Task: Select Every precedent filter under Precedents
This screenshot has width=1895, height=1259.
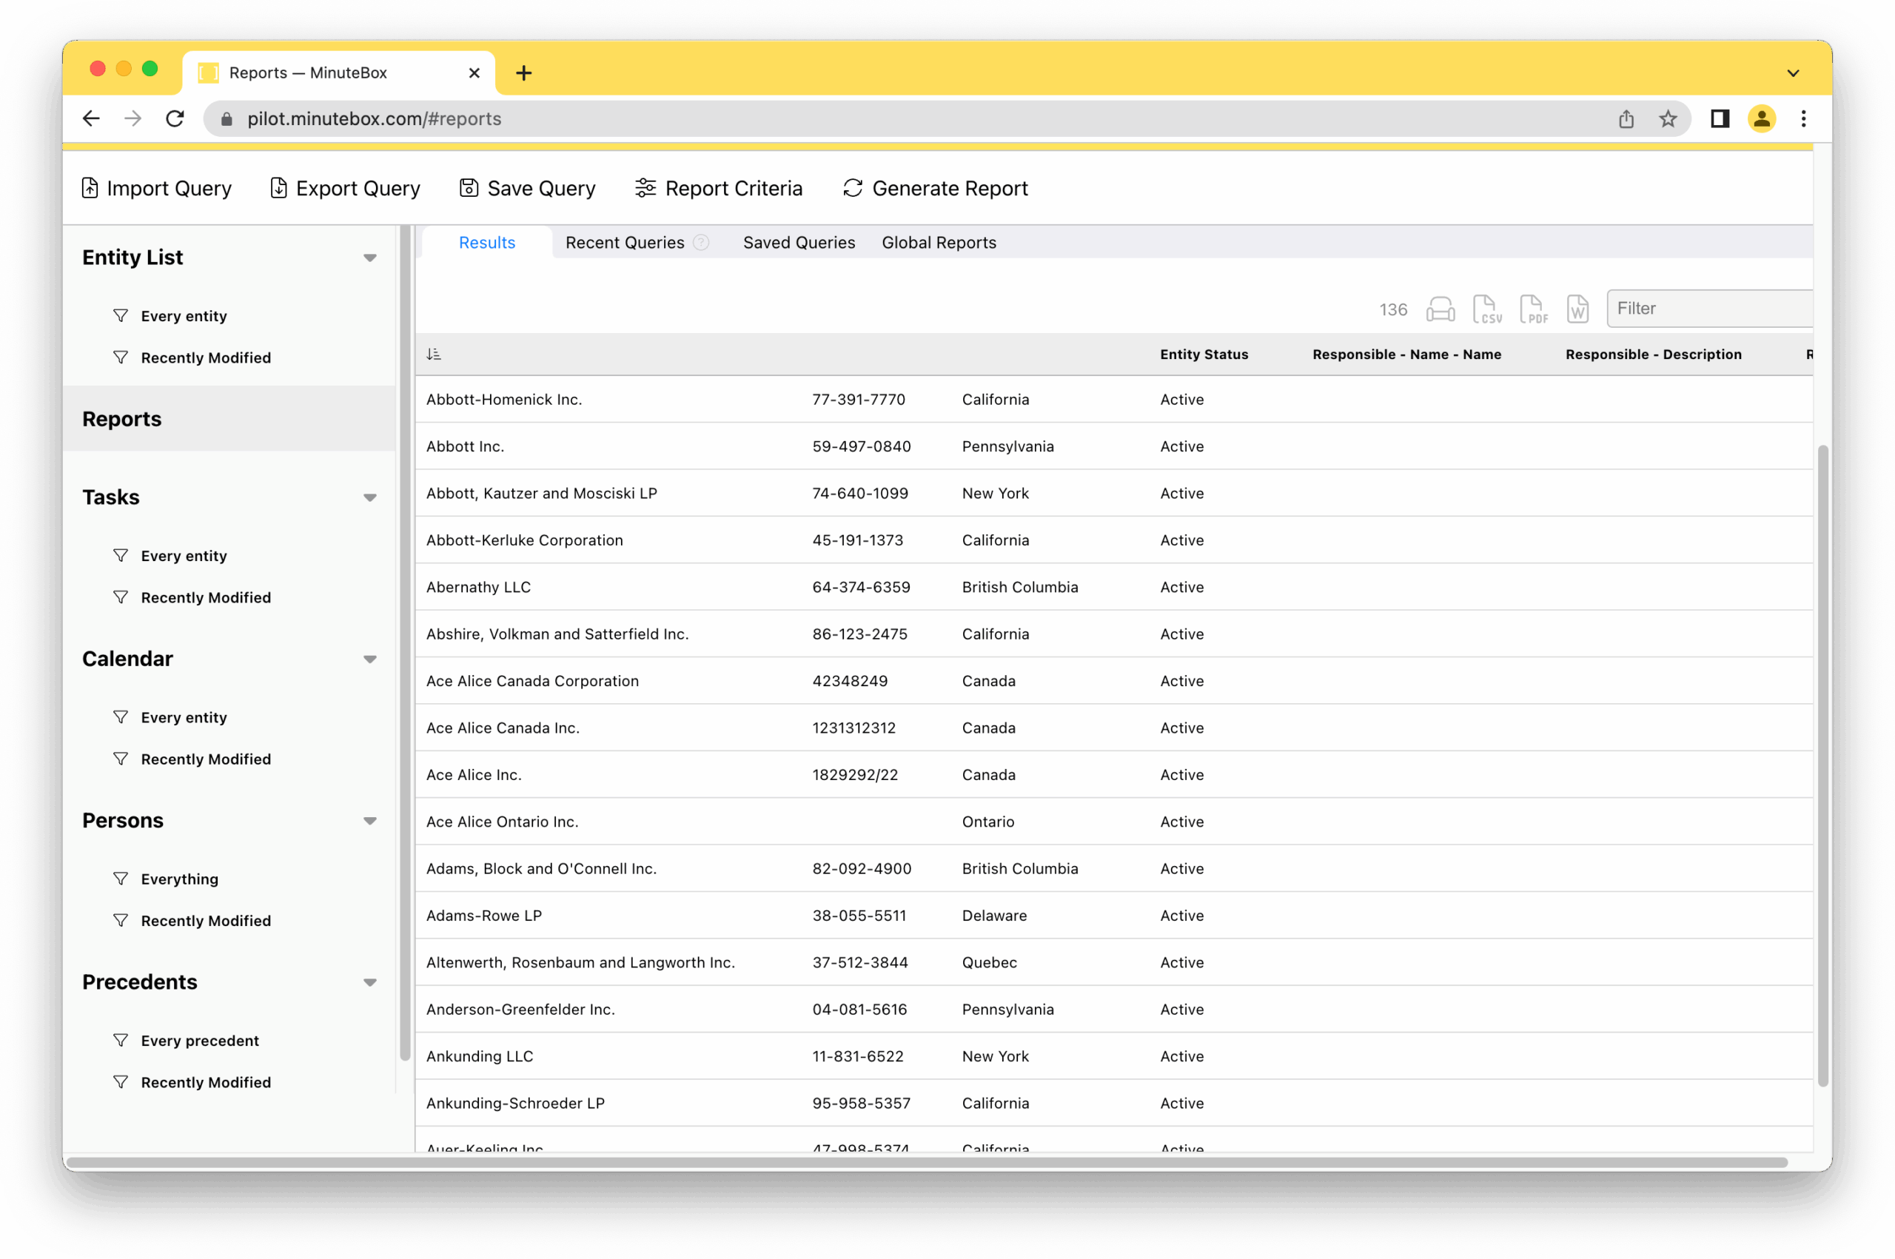Action: (199, 1041)
